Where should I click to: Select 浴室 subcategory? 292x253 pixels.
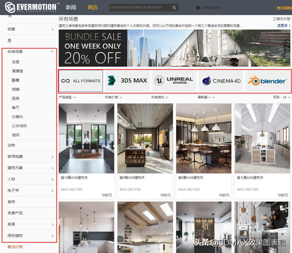[x=16, y=62]
